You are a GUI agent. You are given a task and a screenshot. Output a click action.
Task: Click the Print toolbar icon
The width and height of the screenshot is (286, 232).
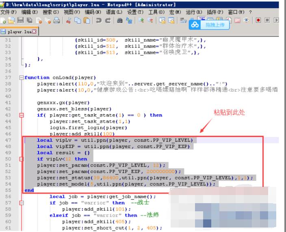56,20
